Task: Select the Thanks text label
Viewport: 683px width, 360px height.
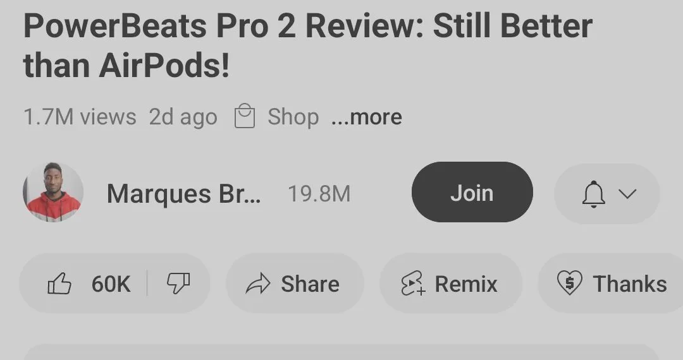Action: pyautogui.click(x=630, y=284)
